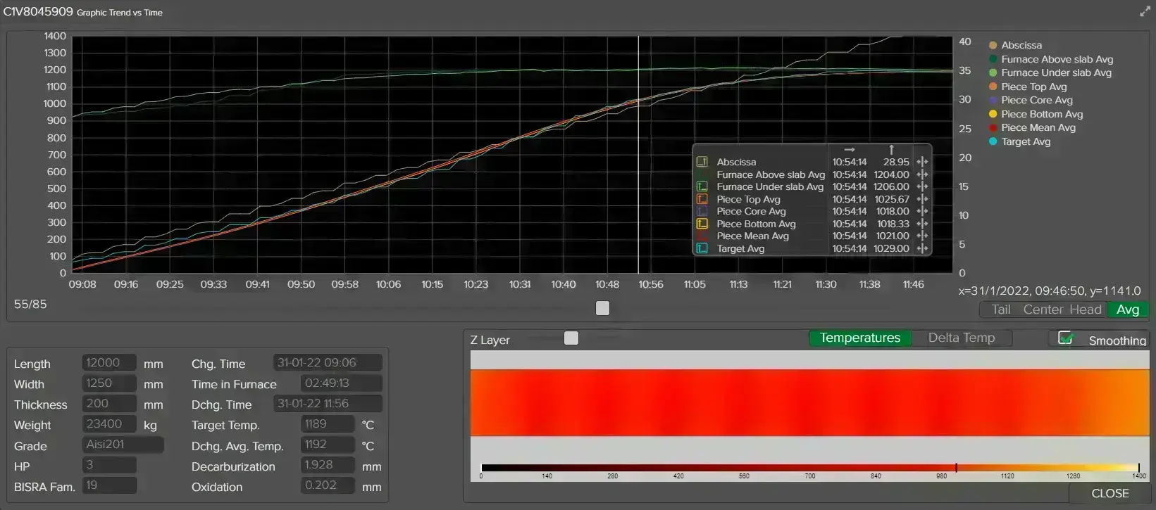Show the Delta Temp heat map view
This screenshot has height=510, width=1156.
tap(962, 338)
